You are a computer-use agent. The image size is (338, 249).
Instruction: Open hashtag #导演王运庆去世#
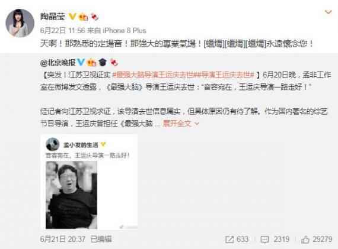tap(225, 75)
